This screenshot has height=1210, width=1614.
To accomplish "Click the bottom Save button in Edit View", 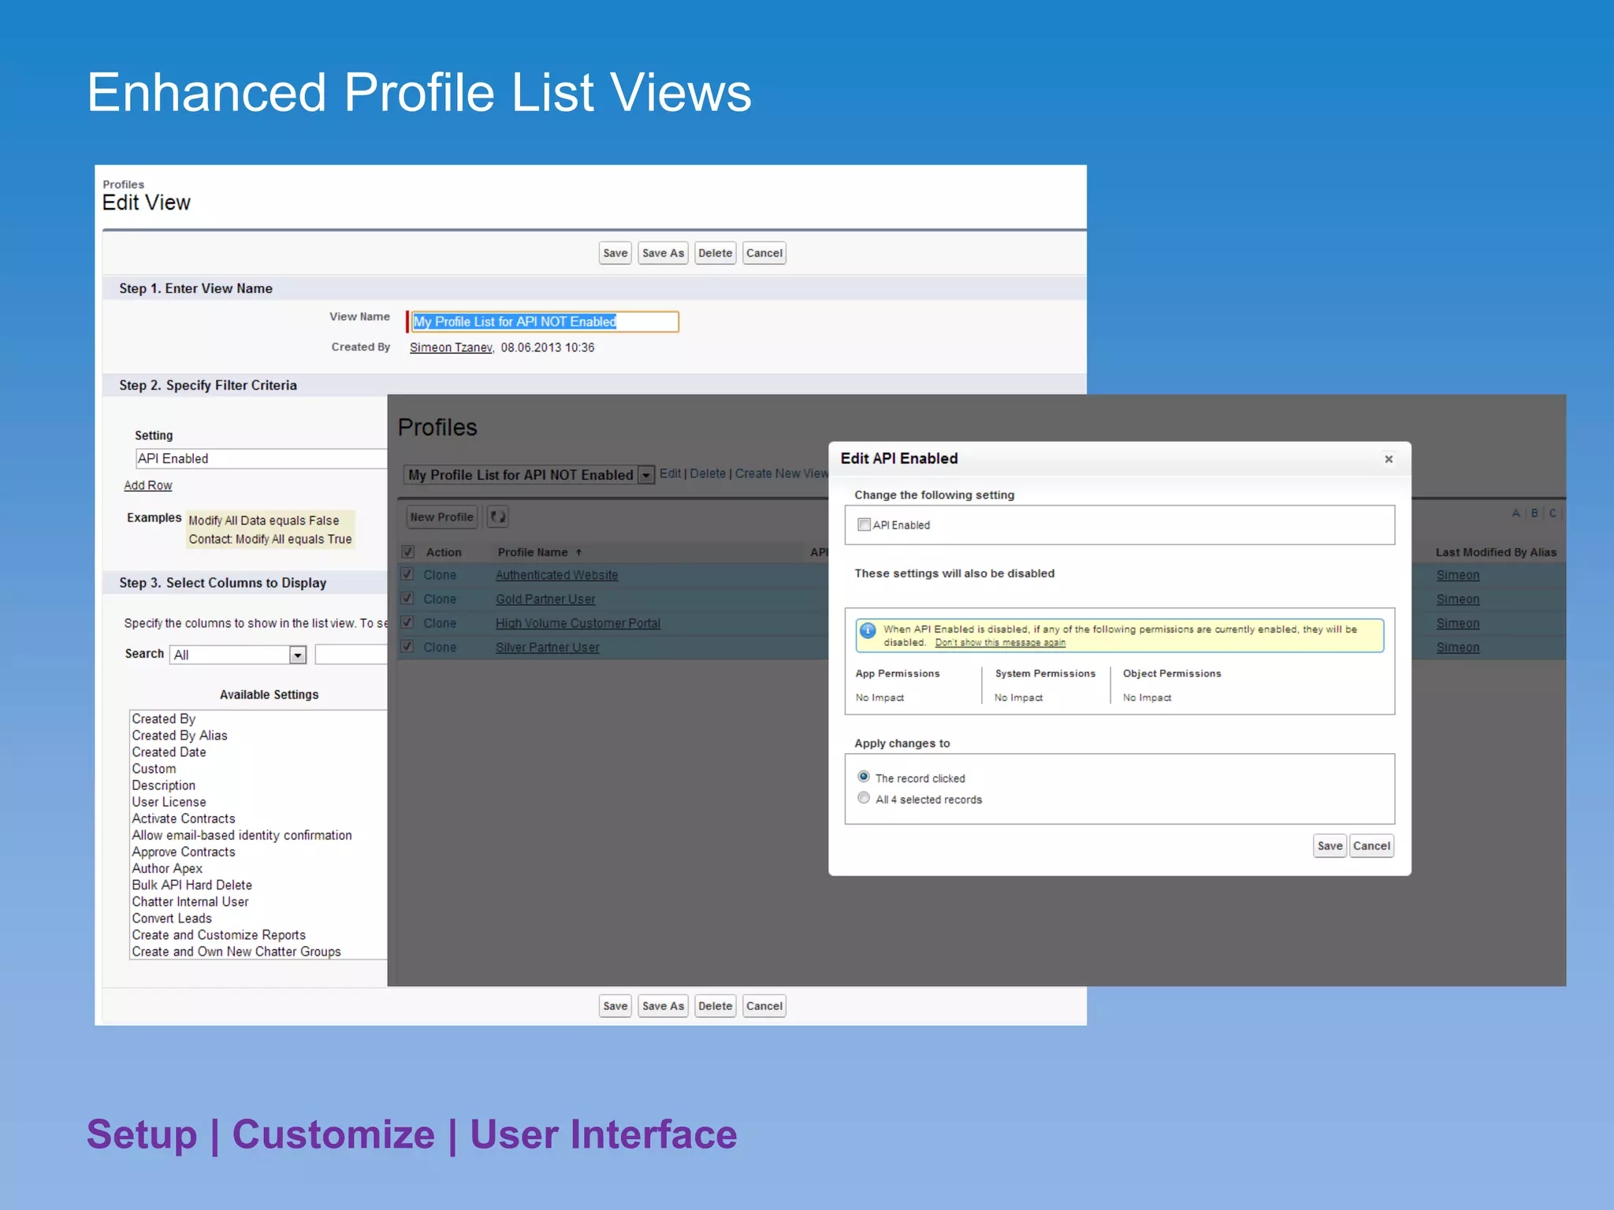I will [x=615, y=1006].
